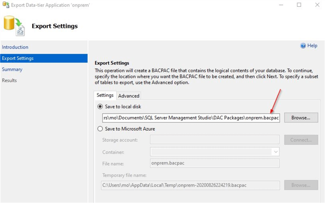The image size is (325, 203).
Task: Click Browse button for temporary file name
Action: pos(301,185)
